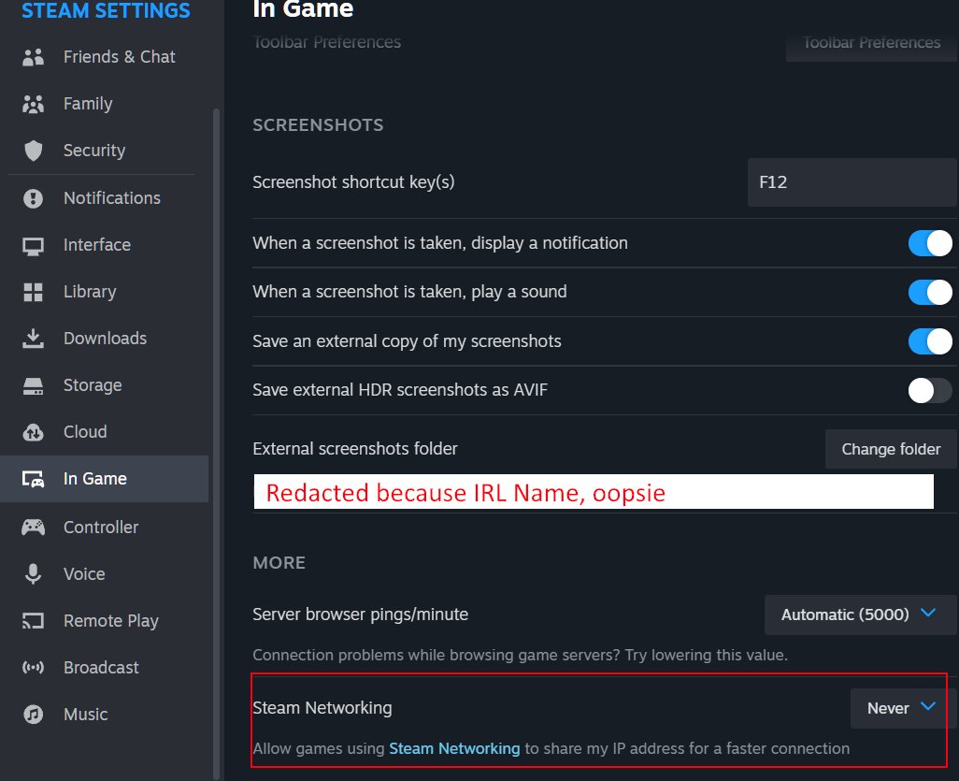Select Broadcast settings
The image size is (959, 781).
pyautogui.click(x=104, y=668)
